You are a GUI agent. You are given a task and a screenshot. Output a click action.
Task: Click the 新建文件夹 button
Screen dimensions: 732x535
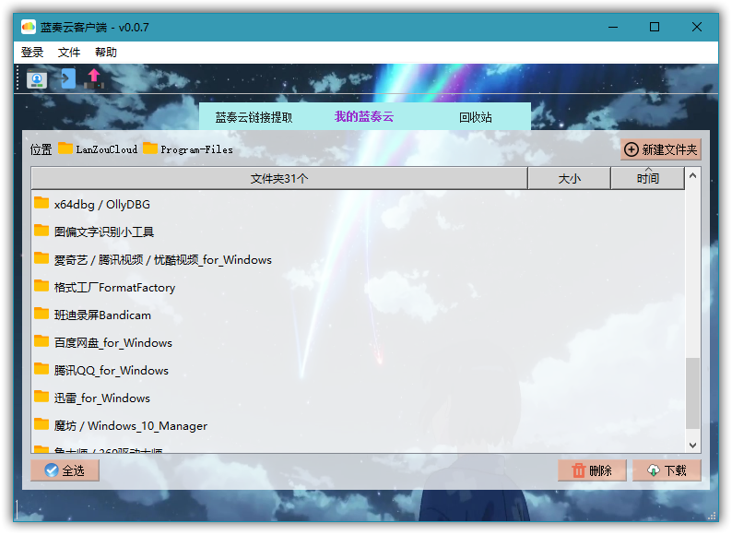(661, 149)
